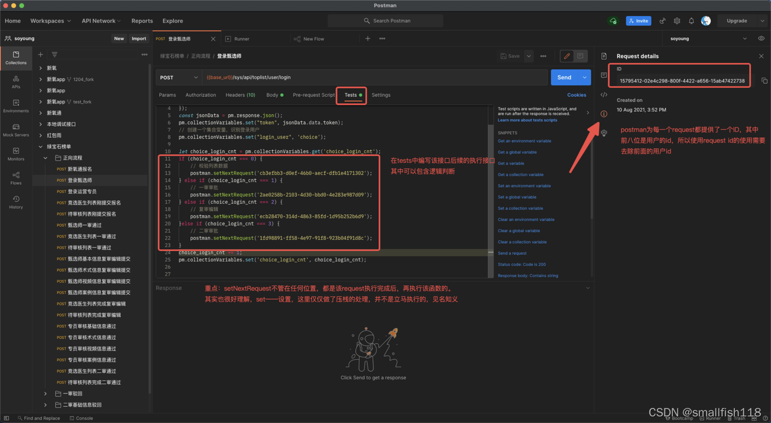
Task: Open the Workspaces dropdown menu
Action: 50,20
